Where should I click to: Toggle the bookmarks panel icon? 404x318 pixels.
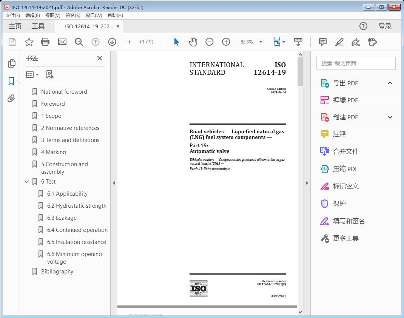pyautogui.click(x=11, y=81)
